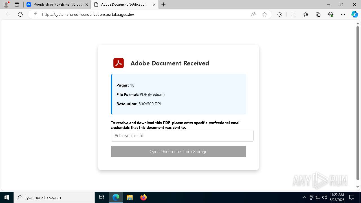Image resolution: width=361 pixels, height=203 pixels.
Task: Open the clock showing 11:22 AM
Action: [337, 197]
